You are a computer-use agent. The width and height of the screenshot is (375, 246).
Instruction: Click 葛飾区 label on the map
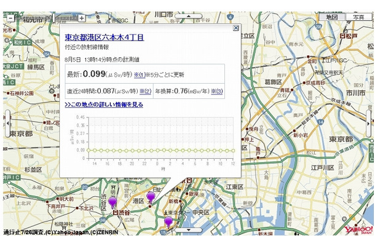pyautogui.click(x=273, y=82)
